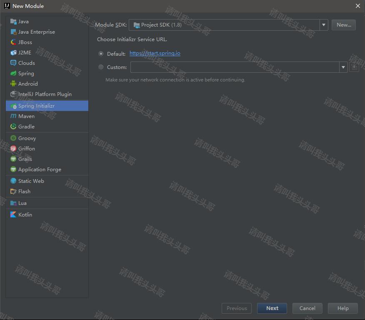Click the Clouds icon
The width and height of the screenshot is (365, 320).
click(13, 63)
